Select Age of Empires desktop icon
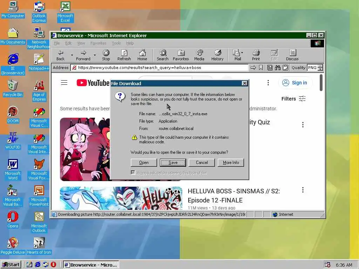 coord(39,91)
